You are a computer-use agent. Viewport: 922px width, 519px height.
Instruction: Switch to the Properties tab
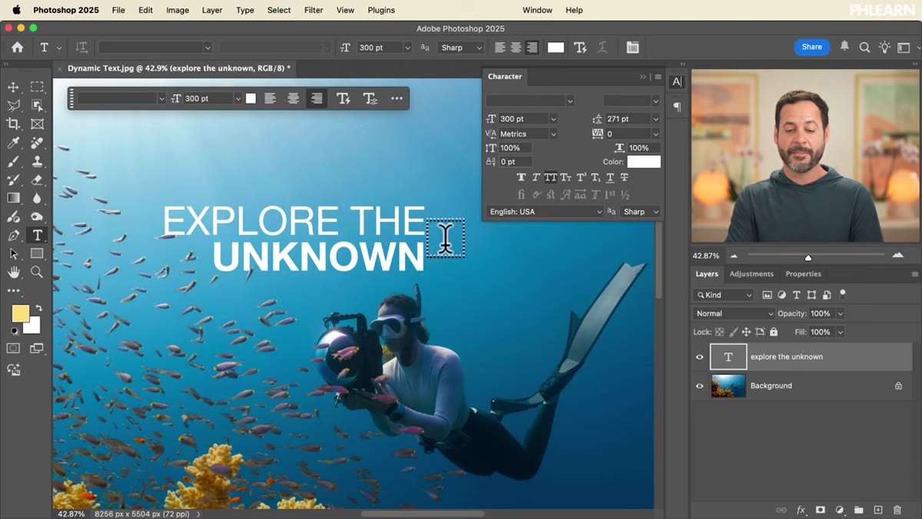803,274
